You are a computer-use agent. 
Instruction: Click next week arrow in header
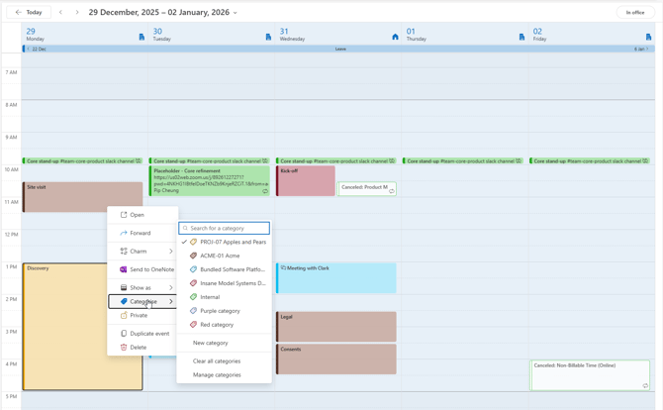tap(77, 13)
